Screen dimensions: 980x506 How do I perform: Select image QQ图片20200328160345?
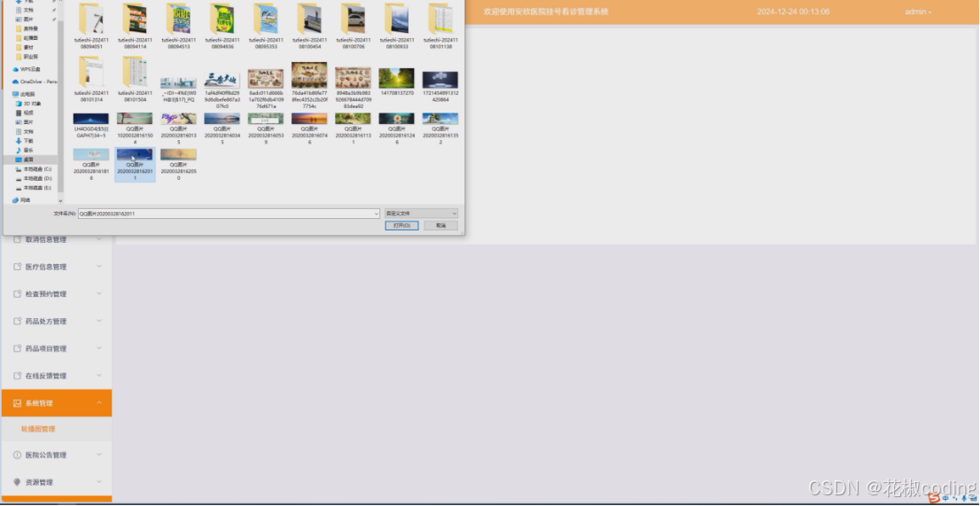click(222, 128)
